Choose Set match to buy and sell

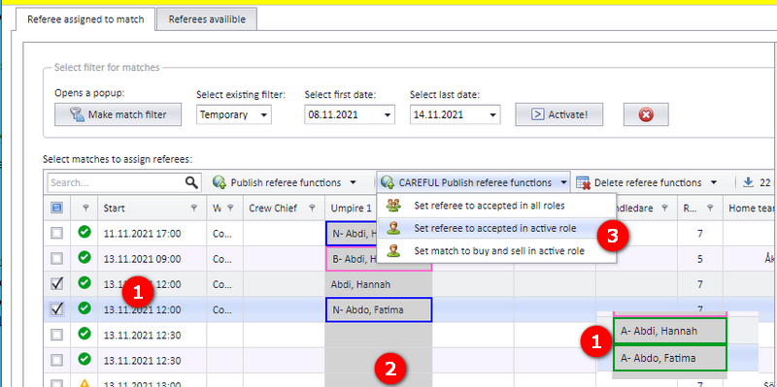point(496,251)
